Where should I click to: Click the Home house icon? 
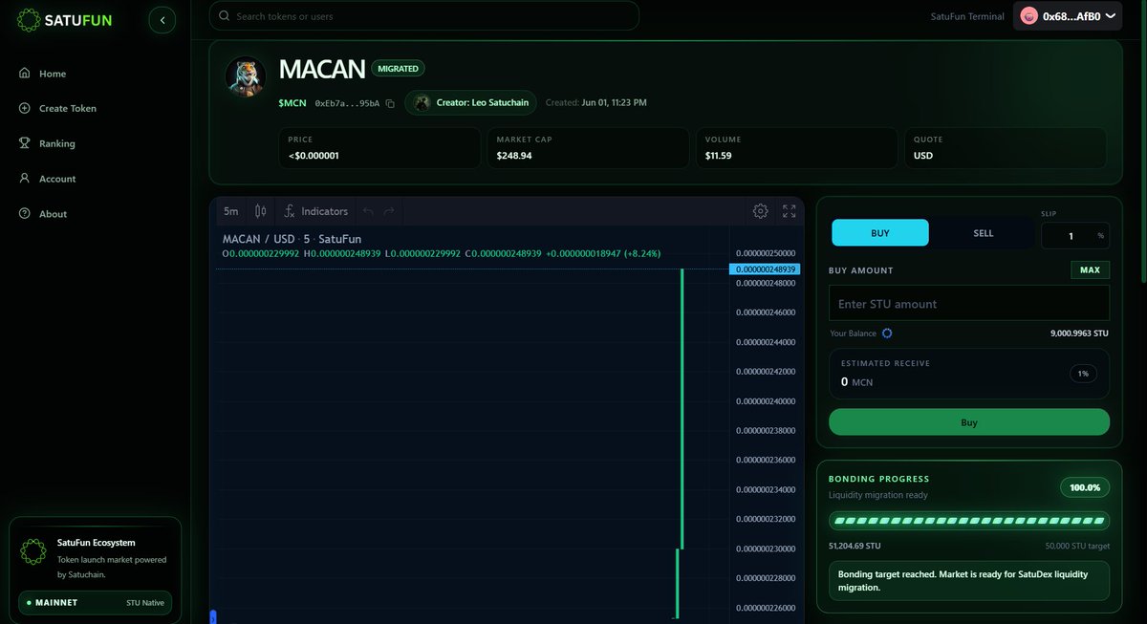pos(25,74)
